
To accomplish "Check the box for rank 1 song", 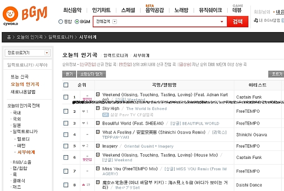I will pyautogui.click(x=66, y=97).
